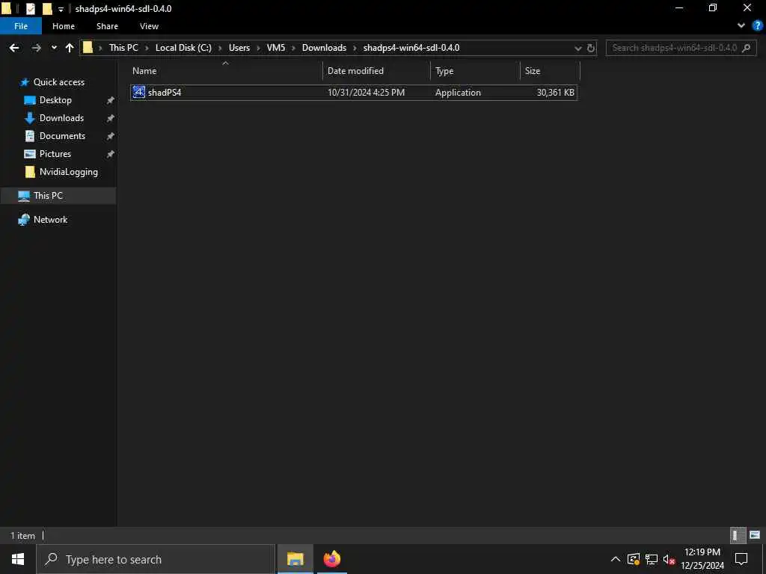The height and width of the screenshot is (574, 766).
Task: Click the security alert tray icon
Action: click(x=634, y=559)
